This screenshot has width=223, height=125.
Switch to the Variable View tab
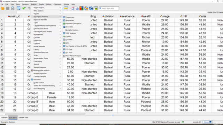23,118
